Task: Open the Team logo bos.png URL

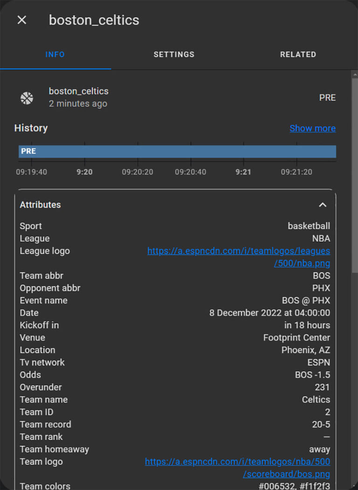Action: pyautogui.click(x=237, y=468)
